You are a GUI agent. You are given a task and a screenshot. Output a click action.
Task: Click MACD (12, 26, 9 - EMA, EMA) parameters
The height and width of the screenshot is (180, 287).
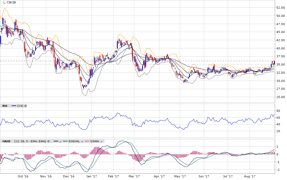tap(30, 141)
